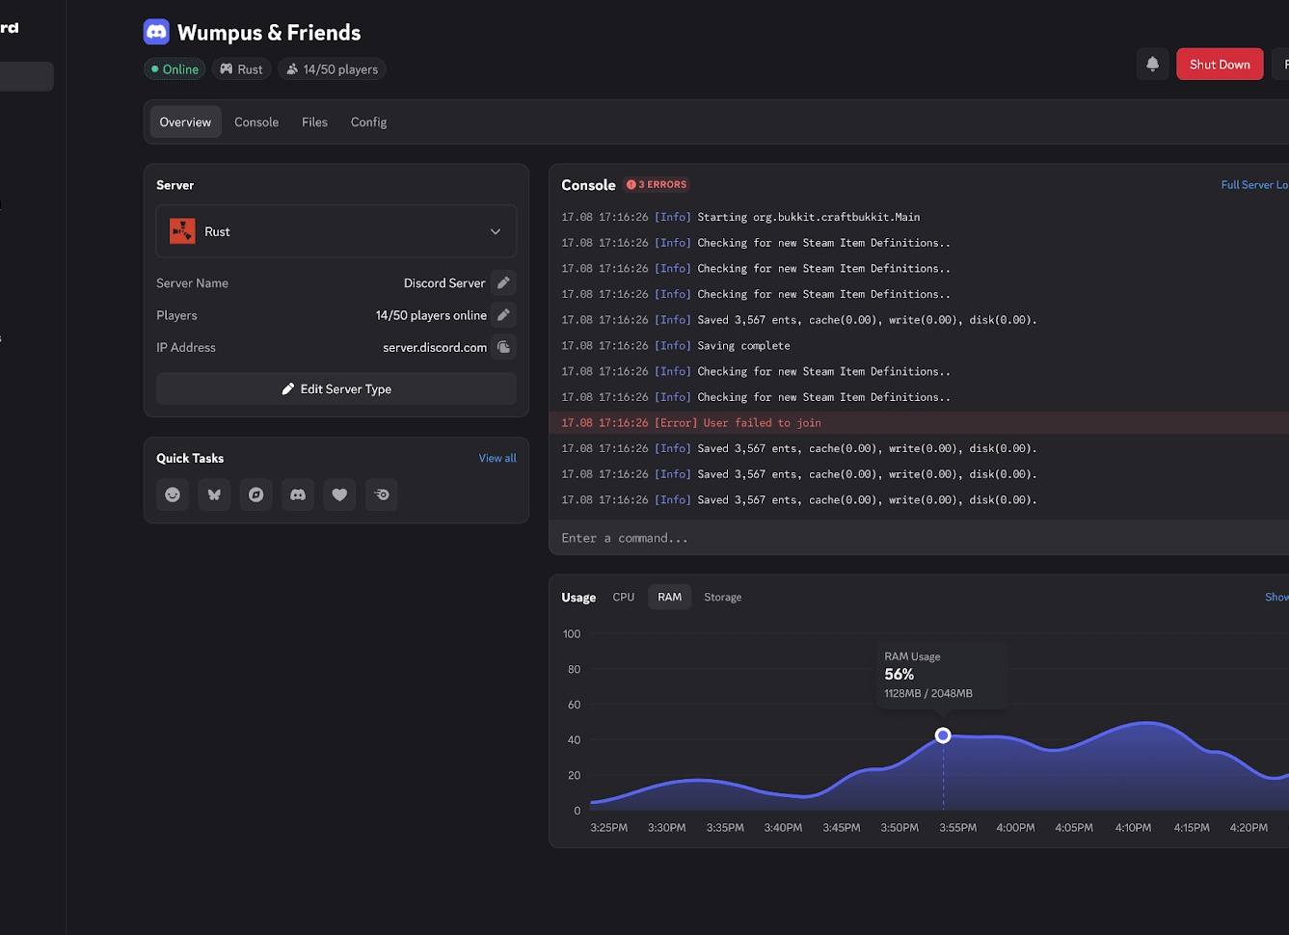
Task: Select the RAM usage tab
Action: click(x=669, y=598)
